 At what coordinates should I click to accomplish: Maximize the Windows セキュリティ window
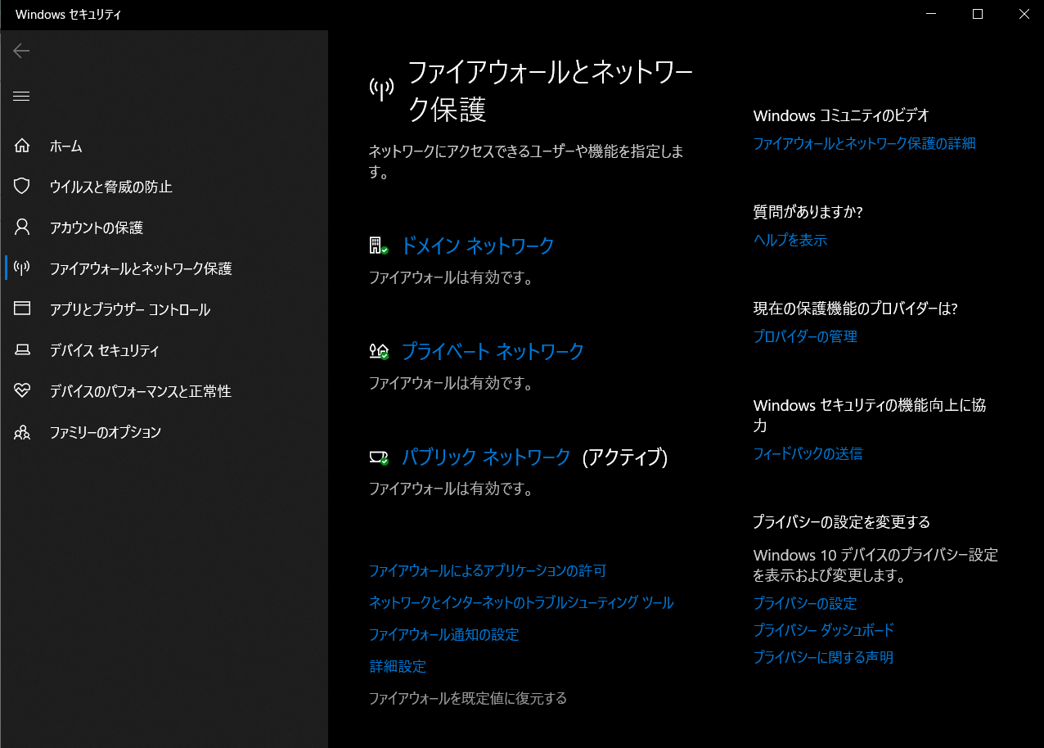click(978, 14)
